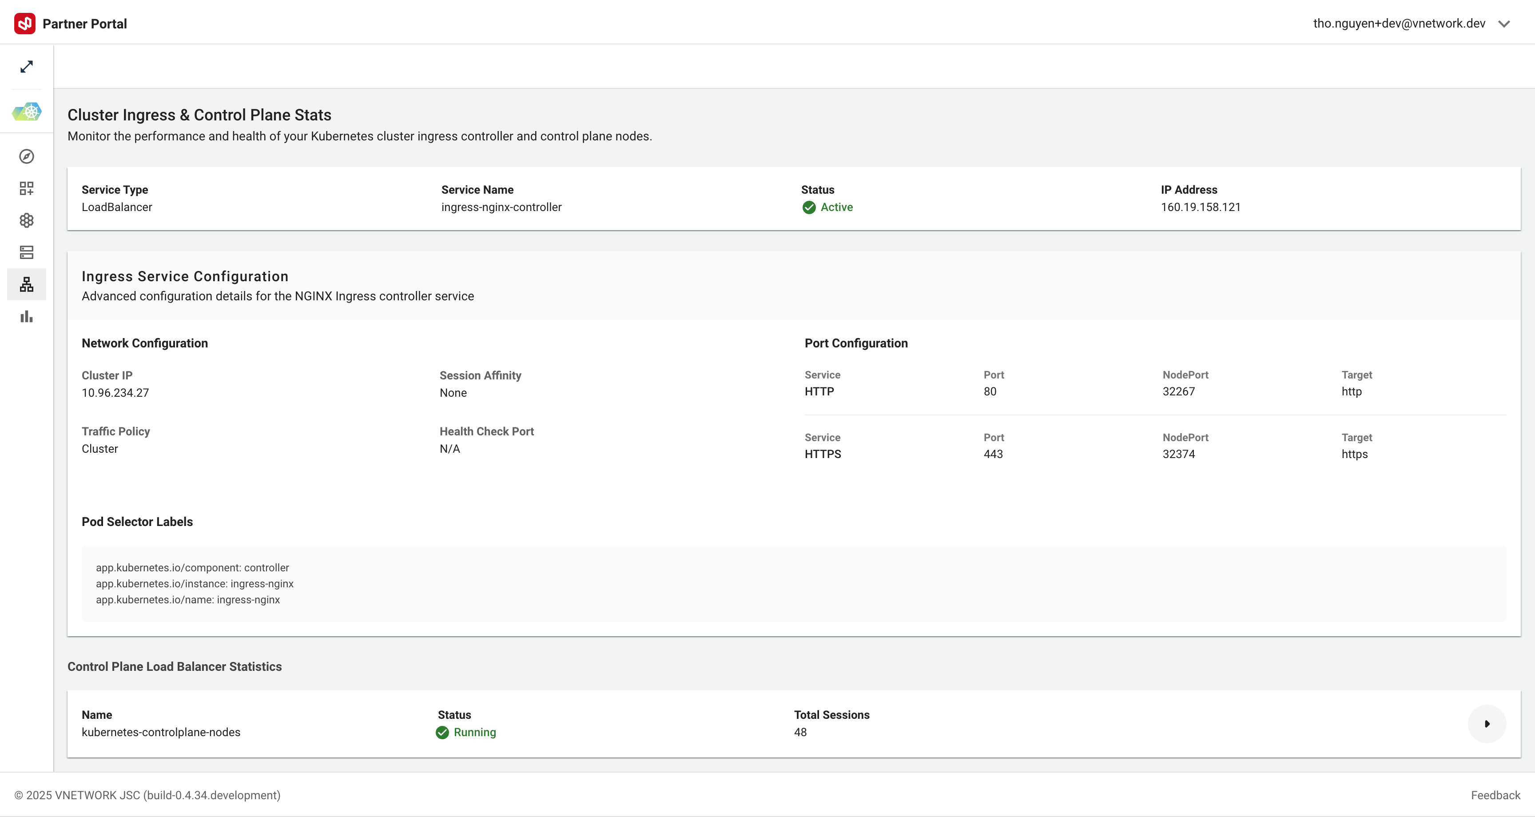Screen dimensions: 1535x817
Task: Open the Kubernetes service logo icon
Action: point(27,112)
